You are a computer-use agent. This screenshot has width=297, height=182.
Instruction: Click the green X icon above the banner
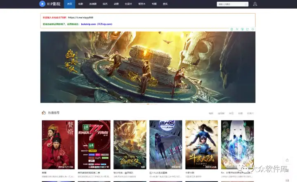click(237, 29)
